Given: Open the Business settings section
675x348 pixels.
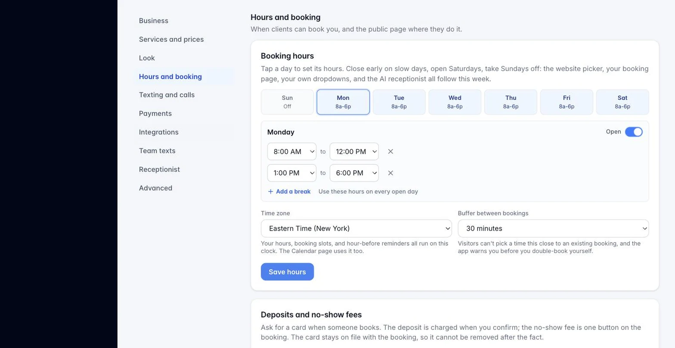Looking at the screenshot, I should click(184, 21).
